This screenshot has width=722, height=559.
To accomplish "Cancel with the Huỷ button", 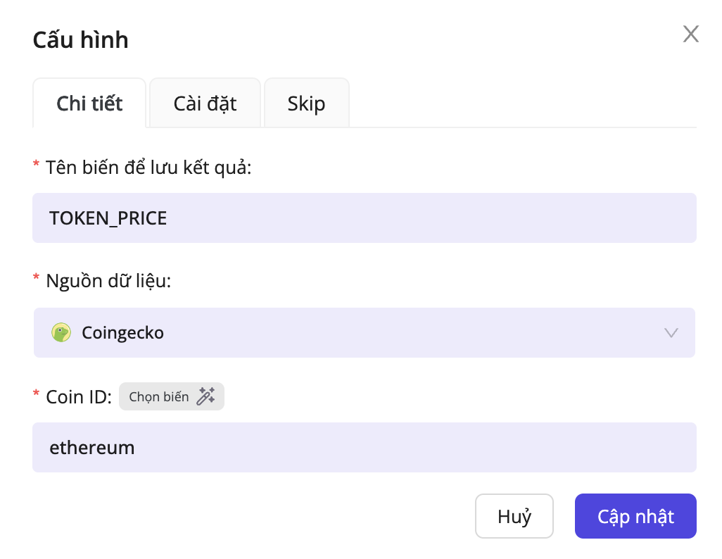I will point(514,516).
